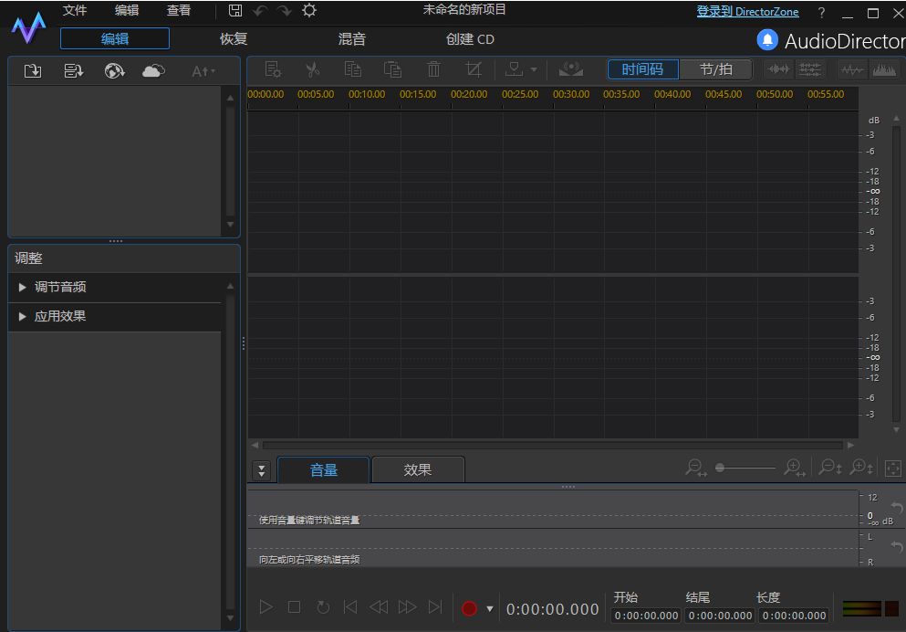Open the record options dropdown arrow

tap(490, 607)
